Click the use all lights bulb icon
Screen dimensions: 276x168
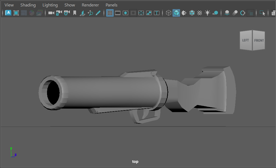point(207,13)
